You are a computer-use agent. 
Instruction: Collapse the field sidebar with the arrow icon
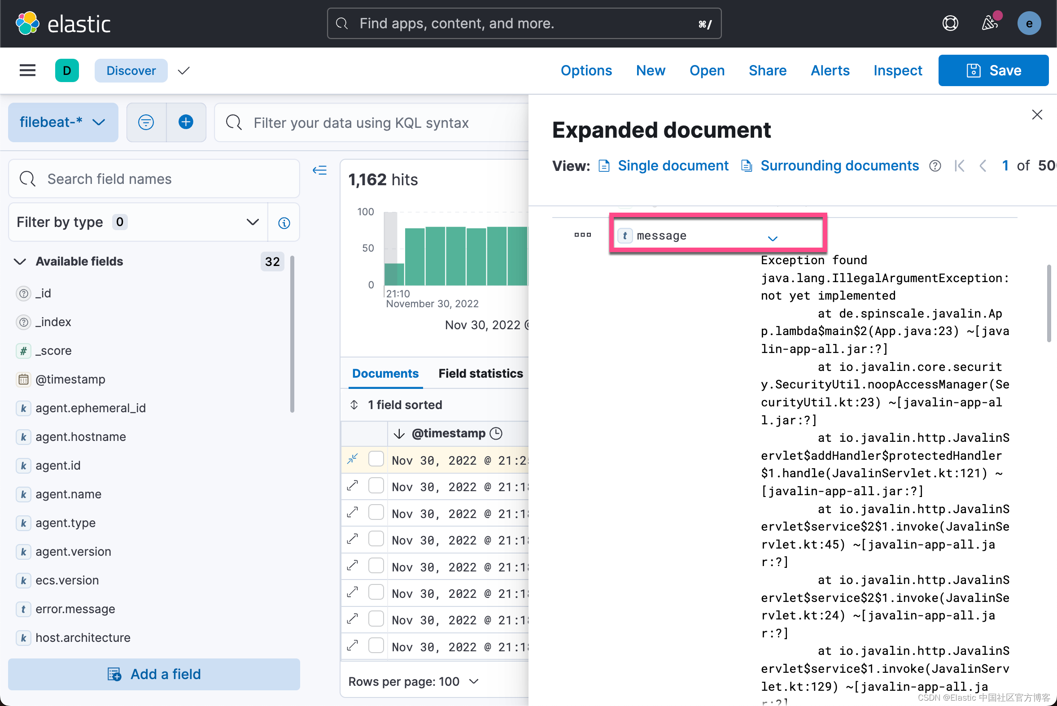(320, 170)
